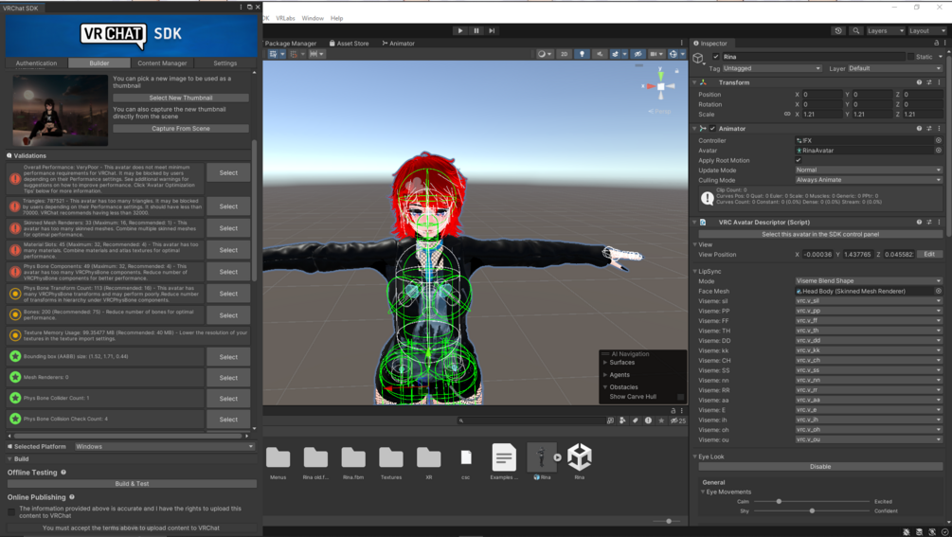Click the constrained scale link icon

point(787,114)
